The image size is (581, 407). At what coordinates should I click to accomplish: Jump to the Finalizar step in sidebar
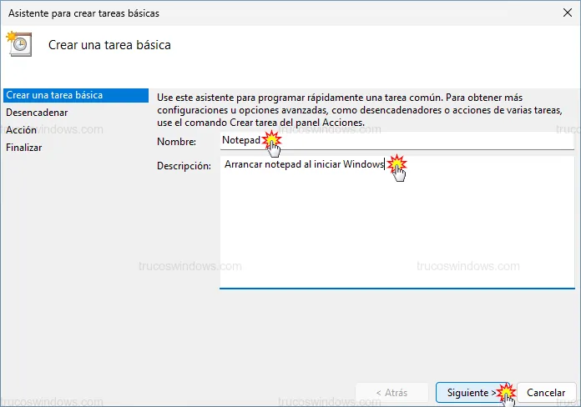click(23, 148)
